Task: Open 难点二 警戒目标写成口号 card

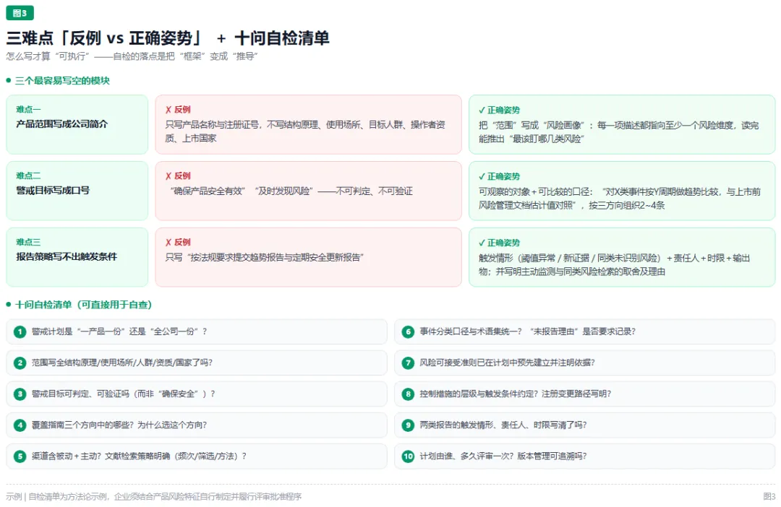Action: coord(77,191)
